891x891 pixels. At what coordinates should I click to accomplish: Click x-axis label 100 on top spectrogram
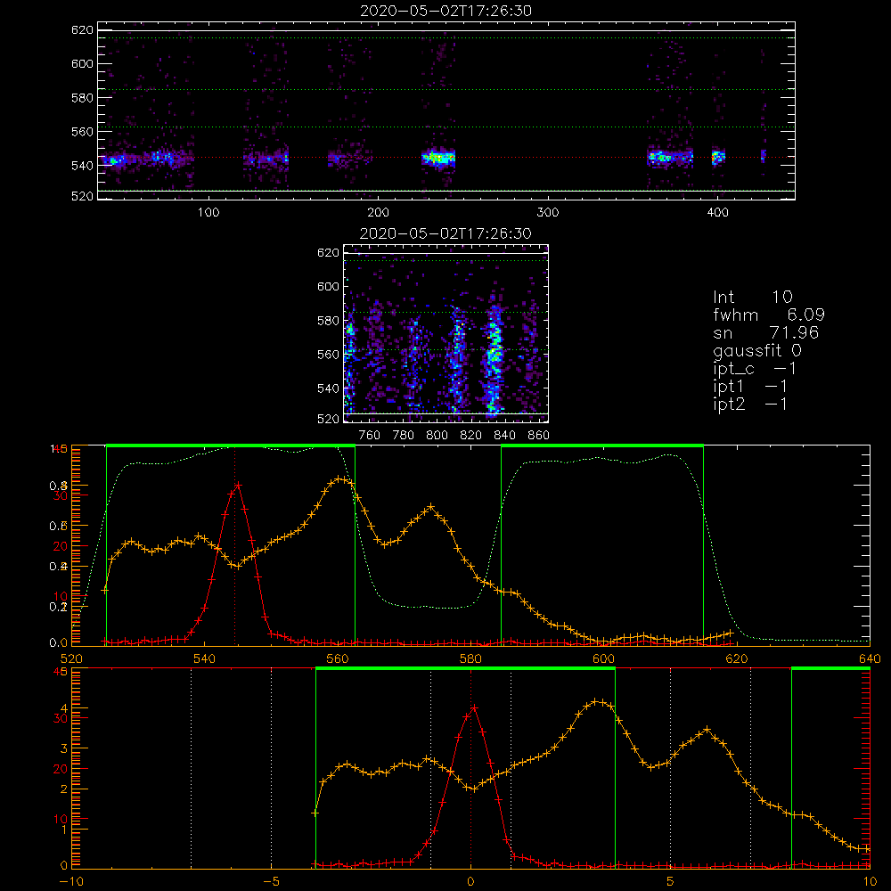coord(208,213)
